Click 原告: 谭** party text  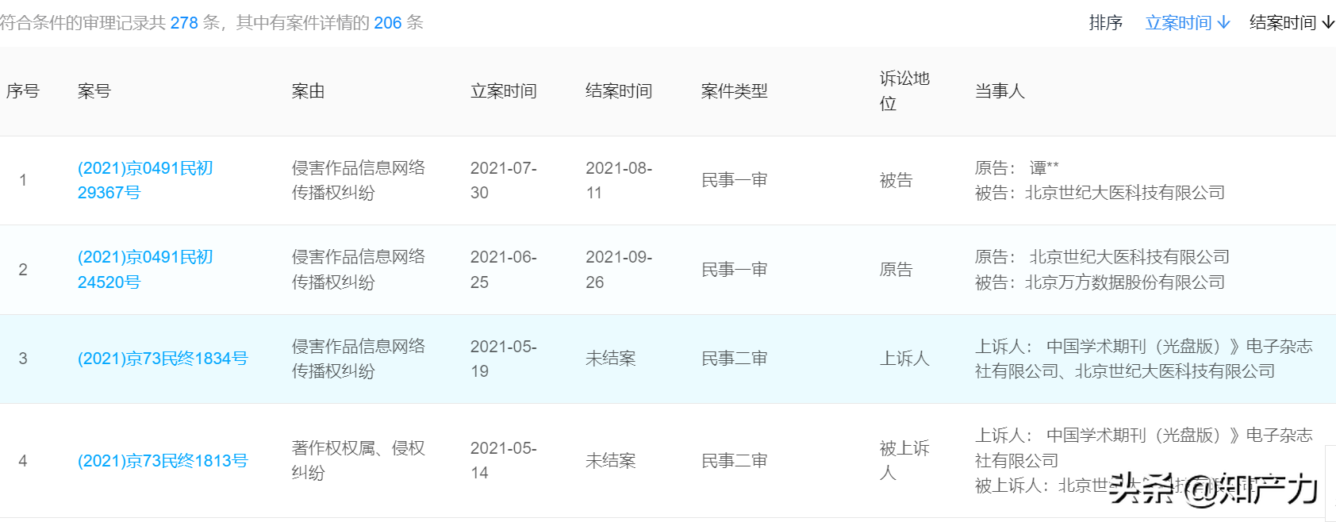(1017, 168)
